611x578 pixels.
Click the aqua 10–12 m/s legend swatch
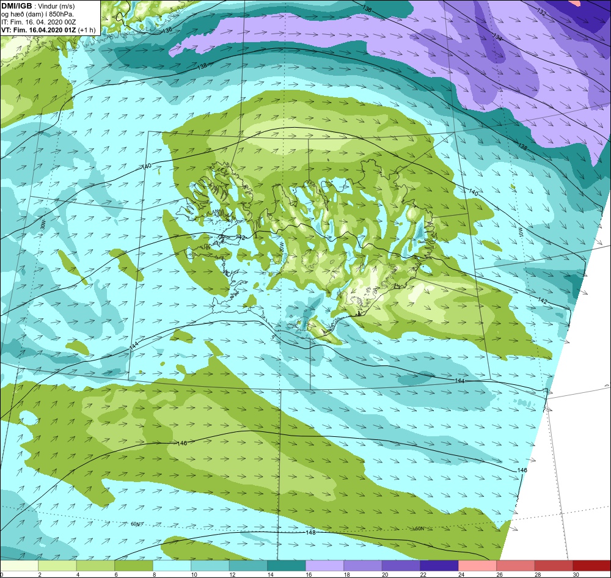click(x=210, y=566)
